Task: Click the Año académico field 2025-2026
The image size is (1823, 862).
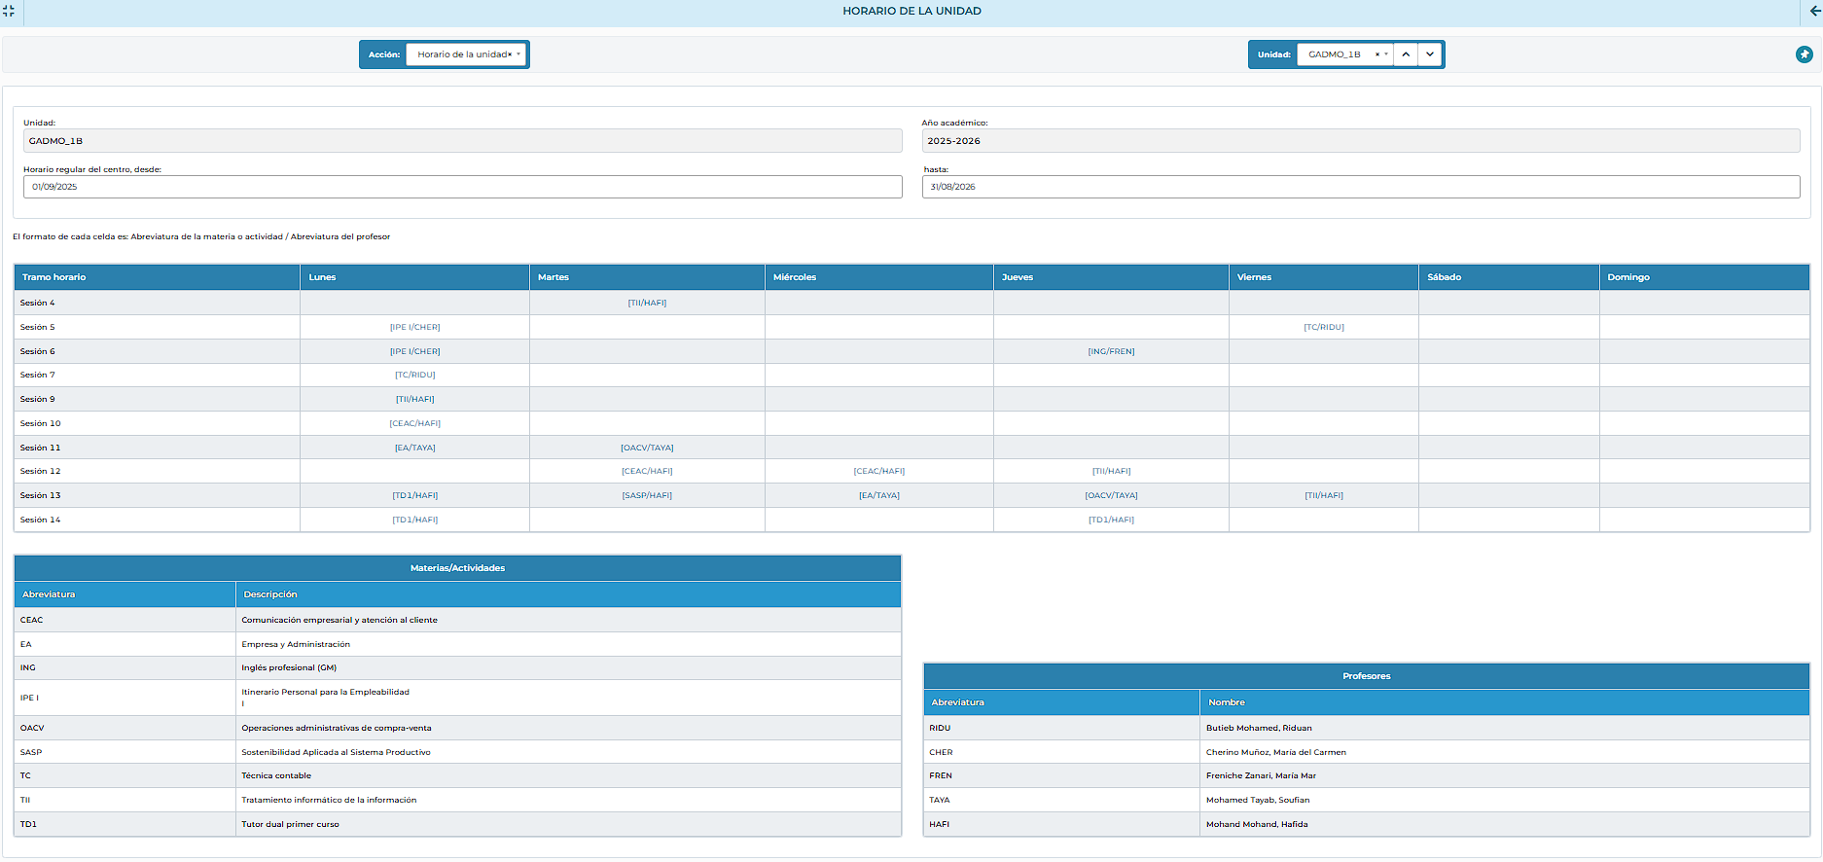Action: pos(1360,141)
